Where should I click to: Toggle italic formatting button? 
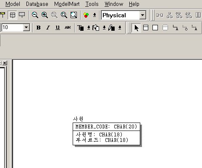click(x=48, y=28)
